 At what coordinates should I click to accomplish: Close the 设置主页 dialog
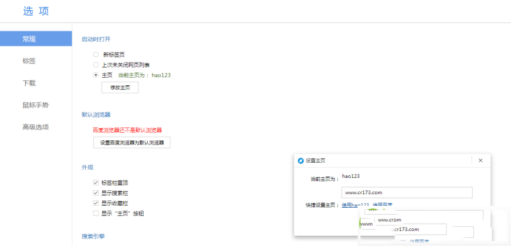coord(480,160)
